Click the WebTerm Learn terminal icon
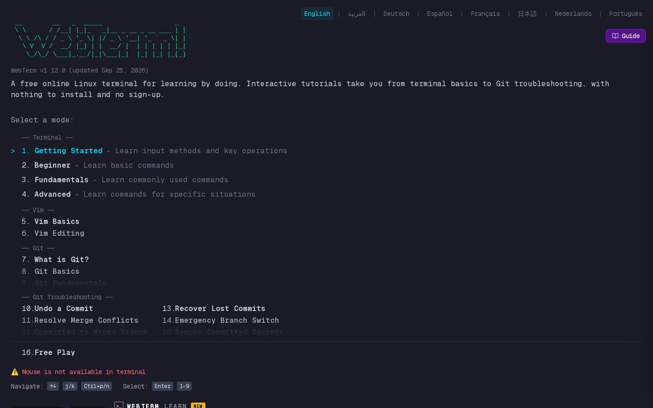 tap(119, 405)
